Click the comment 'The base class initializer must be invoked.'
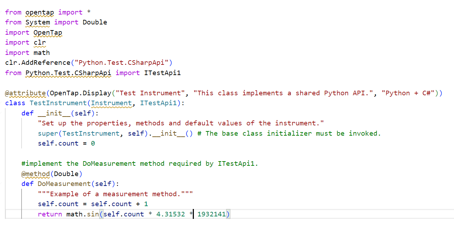This screenshot has height=232, width=454. click(289, 134)
